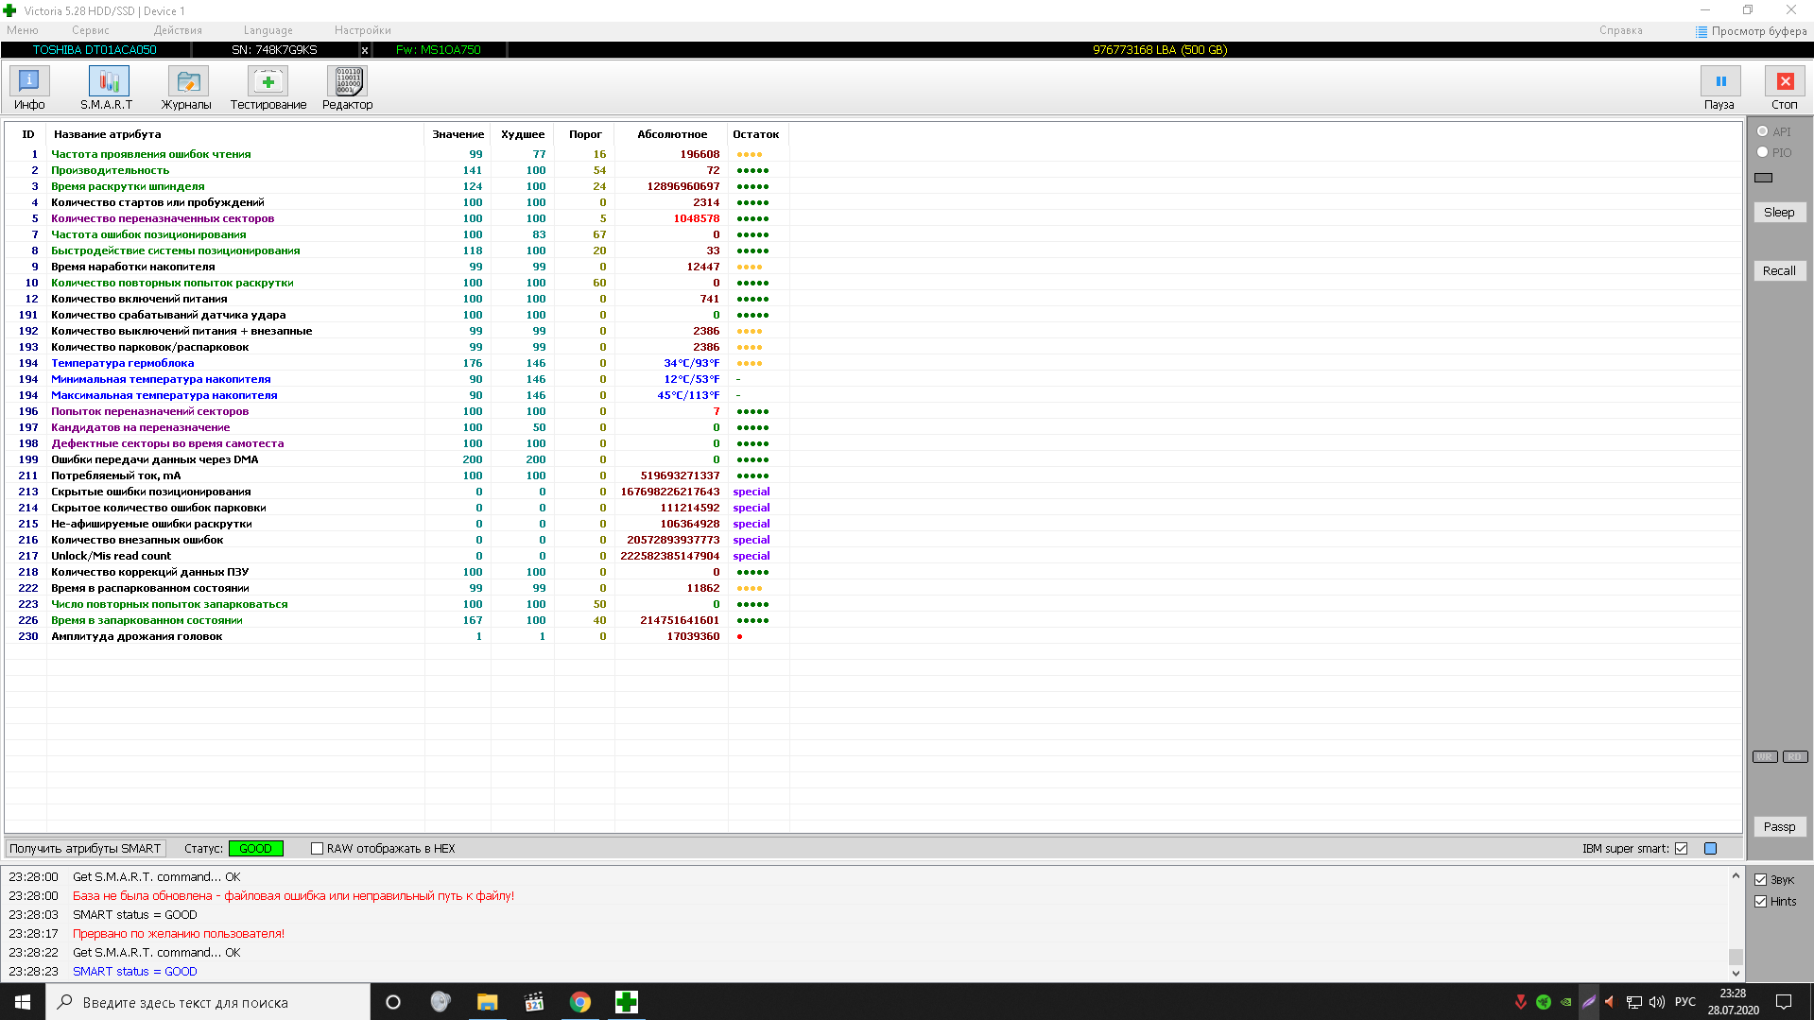Image resolution: width=1814 pixels, height=1020 pixels.
Task: Click the volume speaker tray icon
Action: tap(1656, 1002)
